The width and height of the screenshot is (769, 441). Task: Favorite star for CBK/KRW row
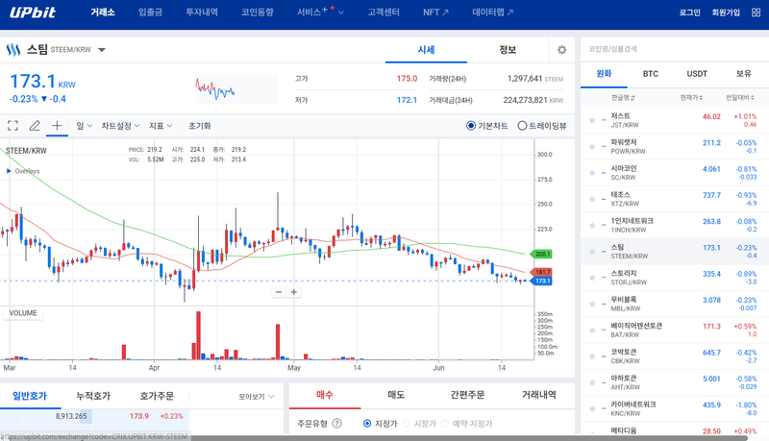tap(592, 356)
